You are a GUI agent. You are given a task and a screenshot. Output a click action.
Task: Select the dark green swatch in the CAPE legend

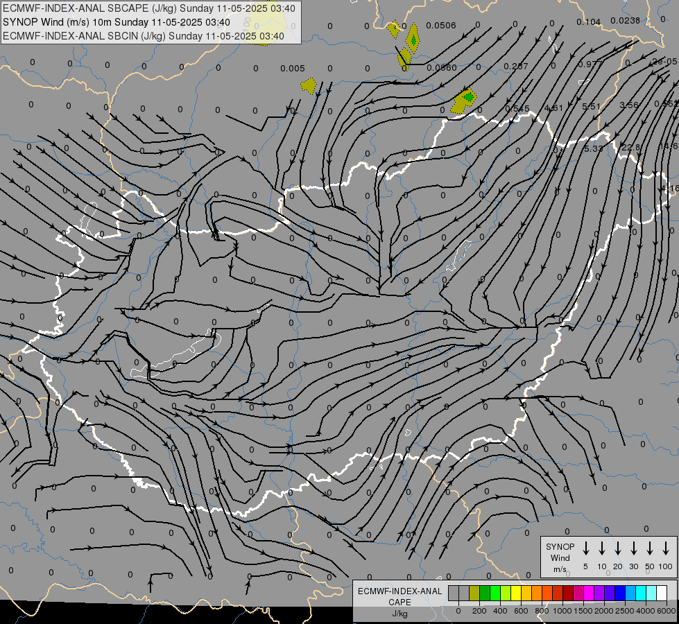(x=485, y=593)
